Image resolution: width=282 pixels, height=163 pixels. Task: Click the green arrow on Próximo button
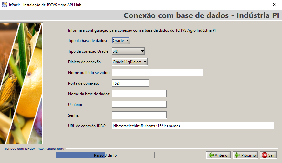tap(237, 155)
